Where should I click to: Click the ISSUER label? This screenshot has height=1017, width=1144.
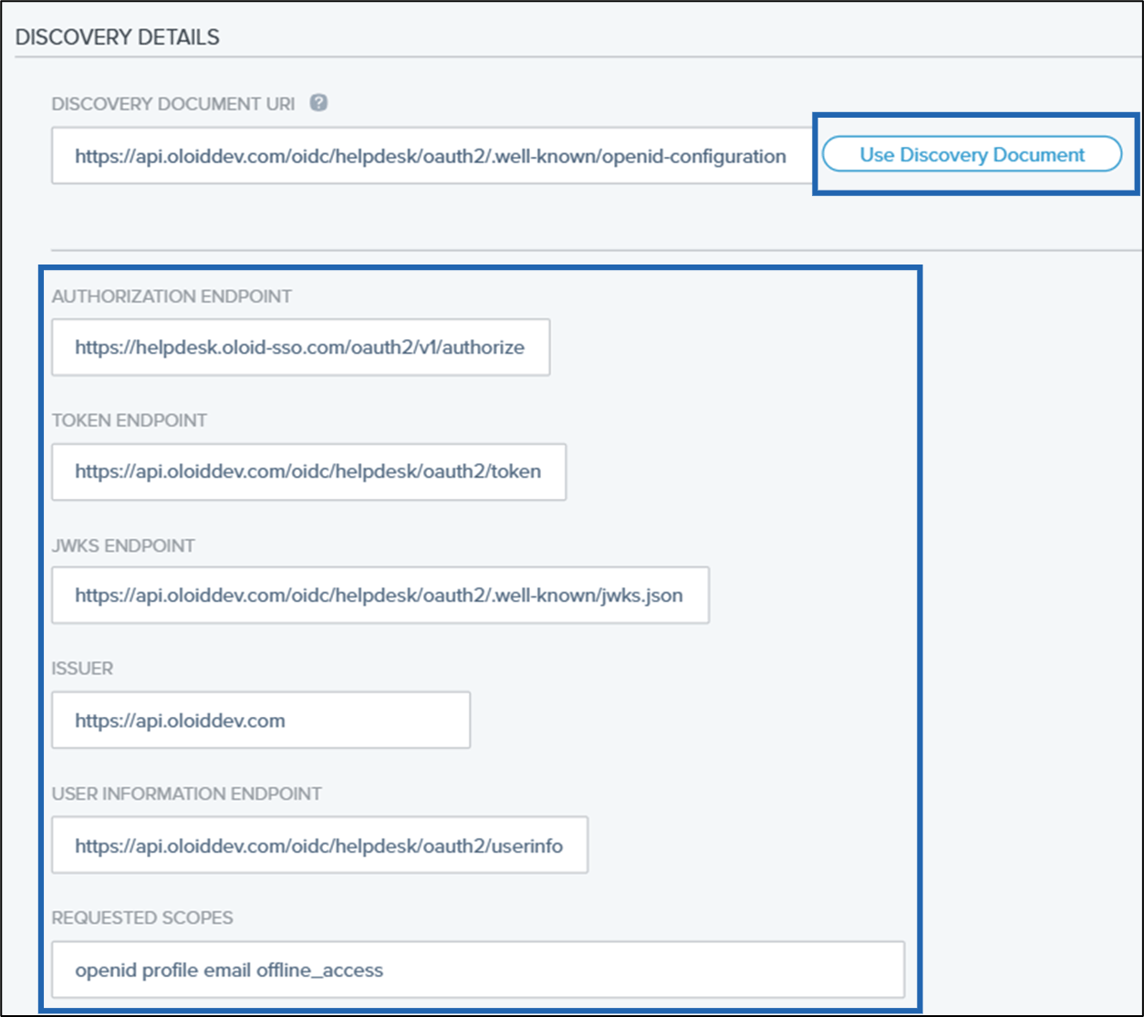(x=82, y=669)
